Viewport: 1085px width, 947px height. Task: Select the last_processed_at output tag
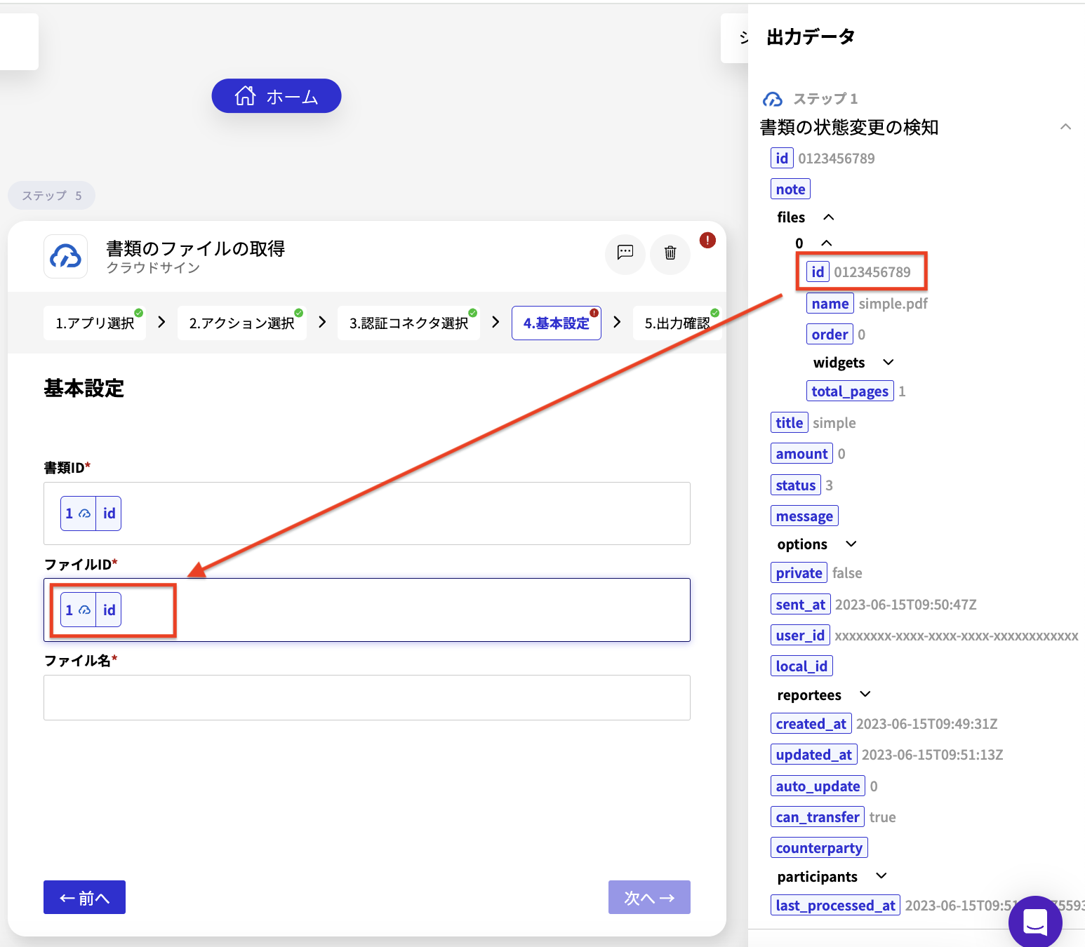coord(835,906)
